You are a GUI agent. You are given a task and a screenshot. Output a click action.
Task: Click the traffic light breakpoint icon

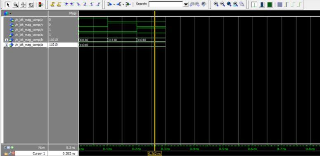coord(40,5)
